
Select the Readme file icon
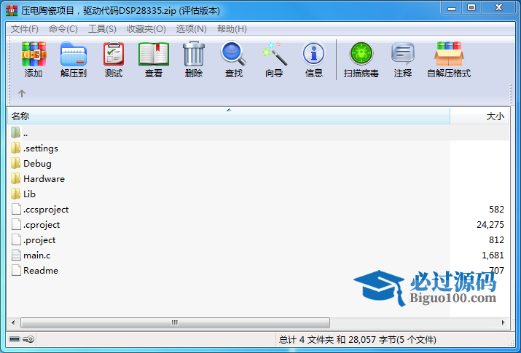[x=16, y=270]
